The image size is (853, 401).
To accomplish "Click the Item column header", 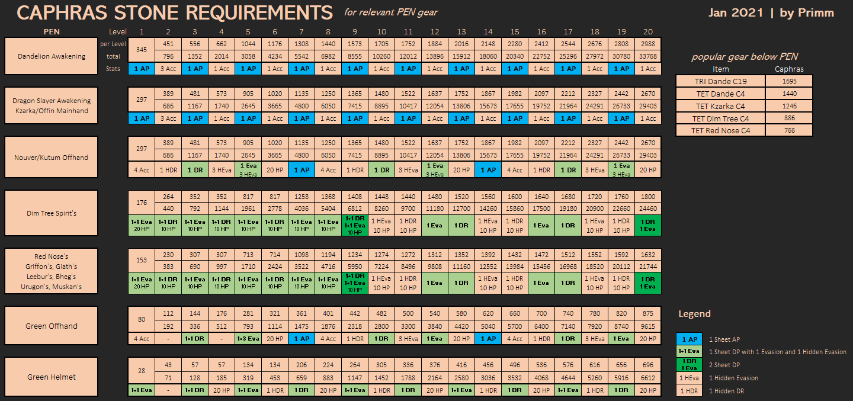I will (720, 69).
